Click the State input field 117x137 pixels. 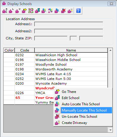coord(73,38)
